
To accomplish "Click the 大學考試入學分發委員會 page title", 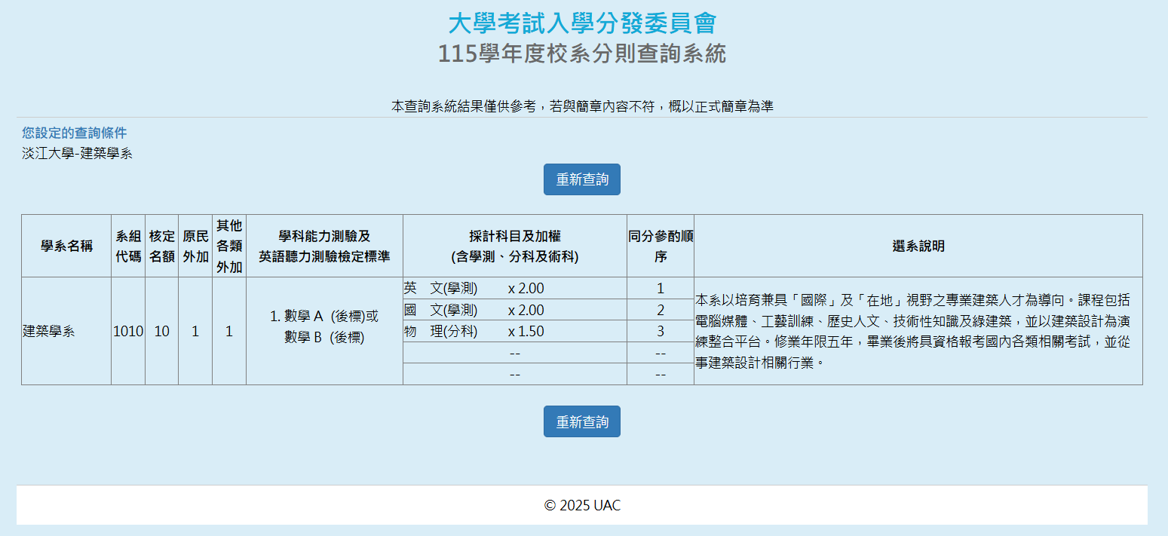I will pos(582,23).
